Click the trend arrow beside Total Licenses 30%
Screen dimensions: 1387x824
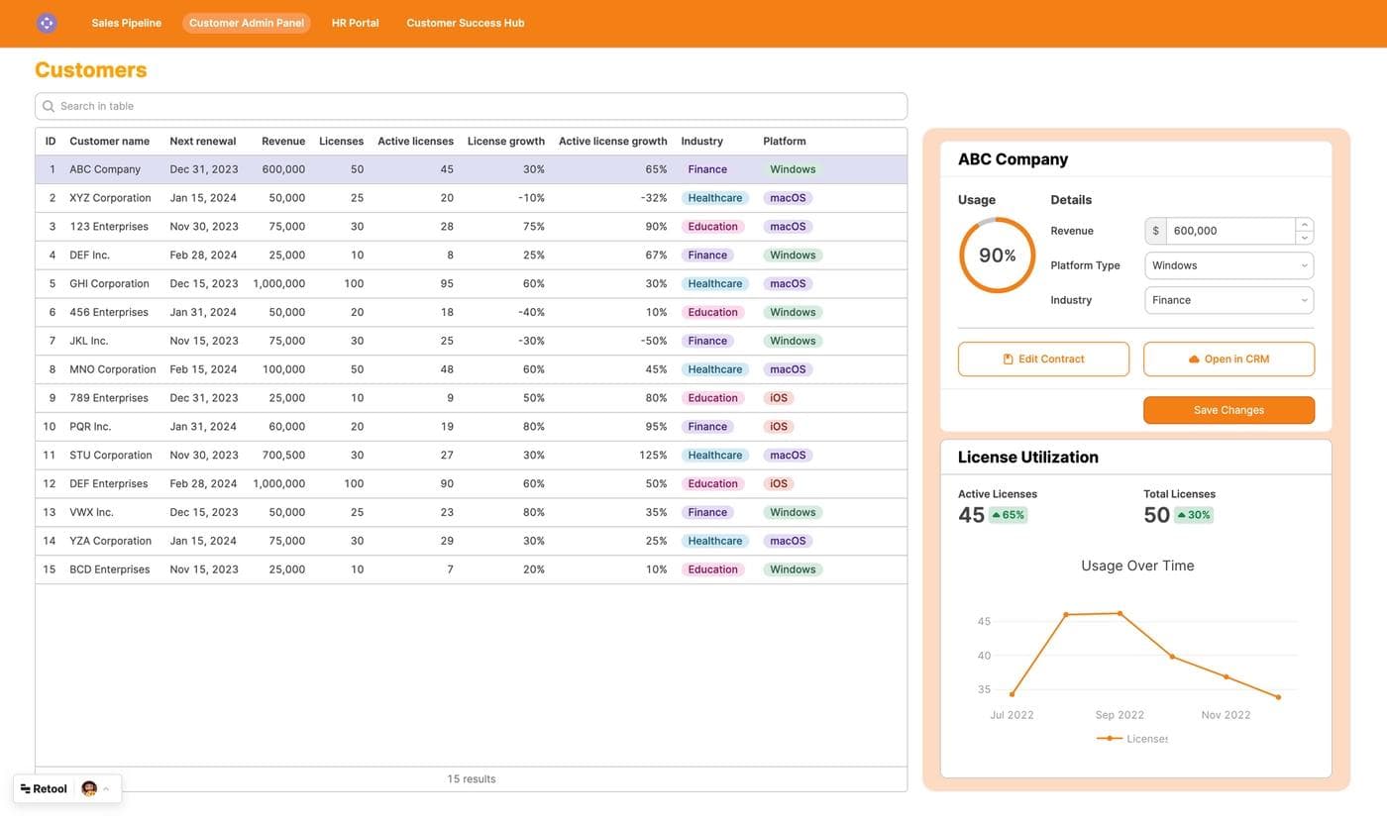point(1179,513)
